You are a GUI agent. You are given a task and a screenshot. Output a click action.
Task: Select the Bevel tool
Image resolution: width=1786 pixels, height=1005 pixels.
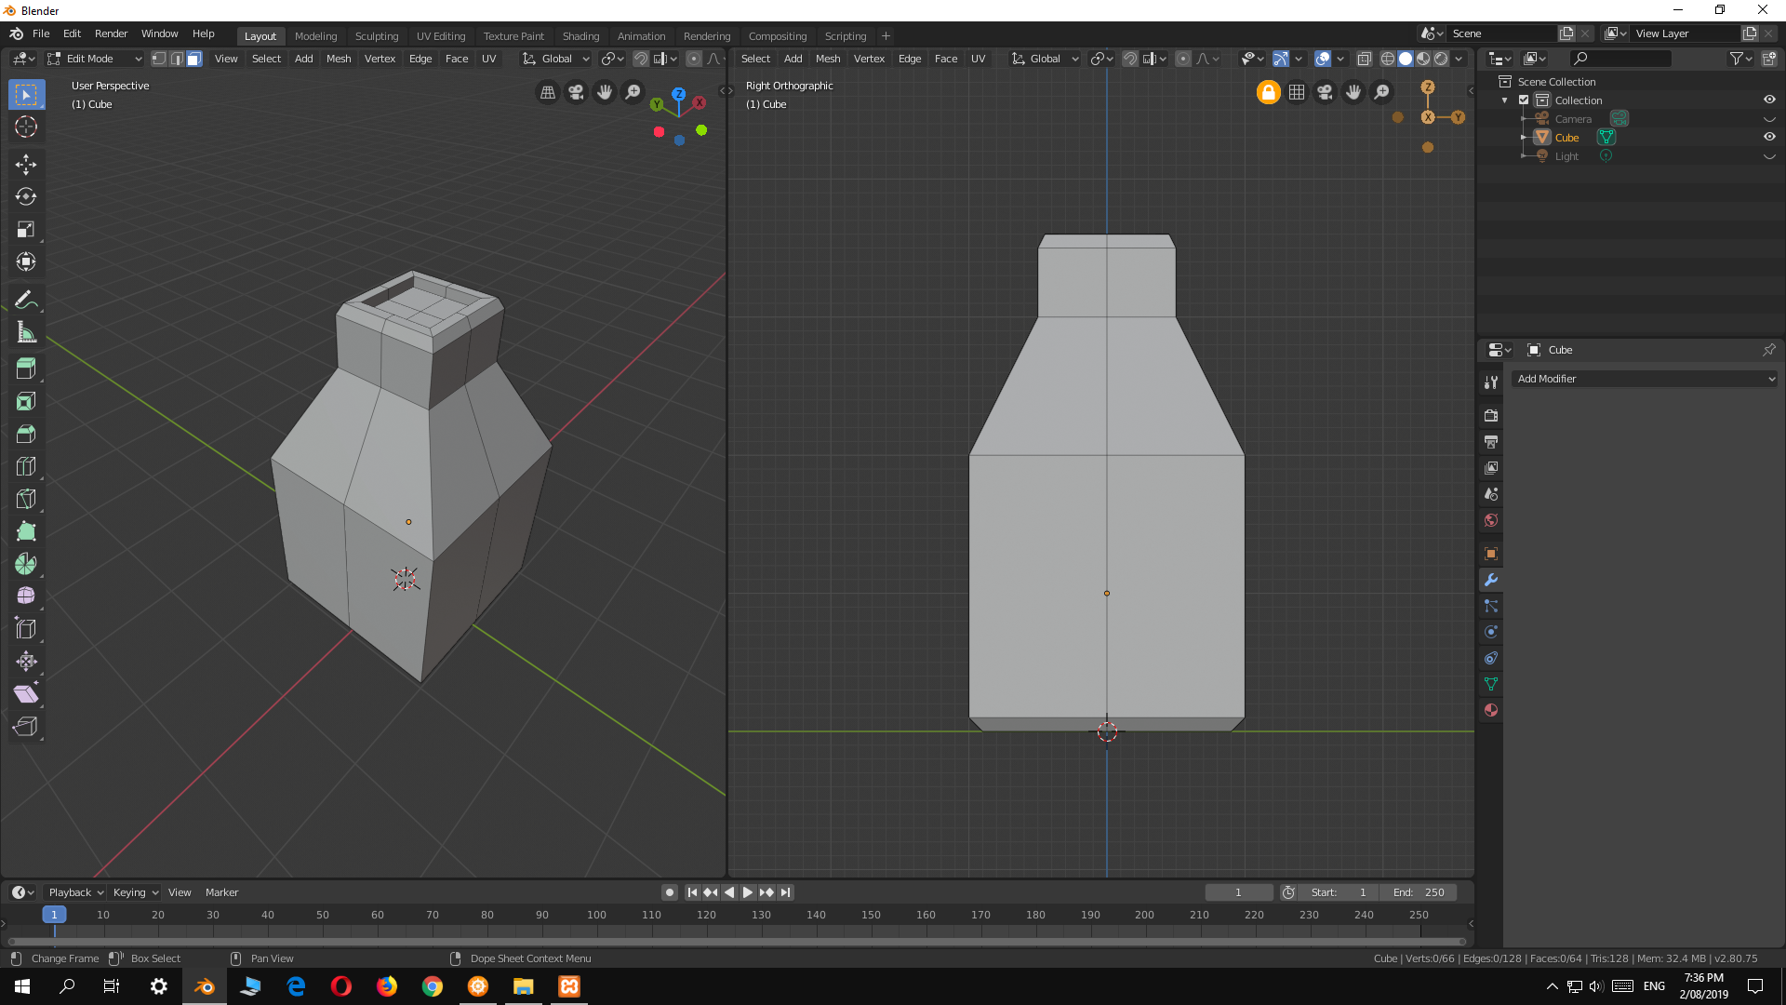[x=26, y=434]
